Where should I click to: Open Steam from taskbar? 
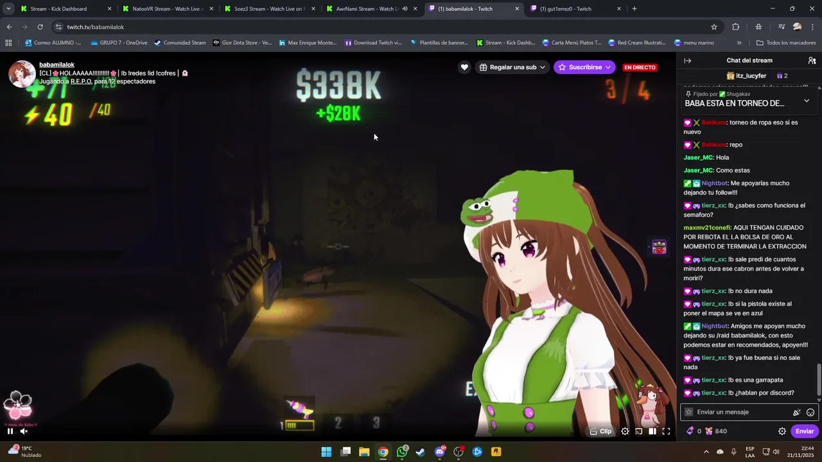(x=421, y=452)
